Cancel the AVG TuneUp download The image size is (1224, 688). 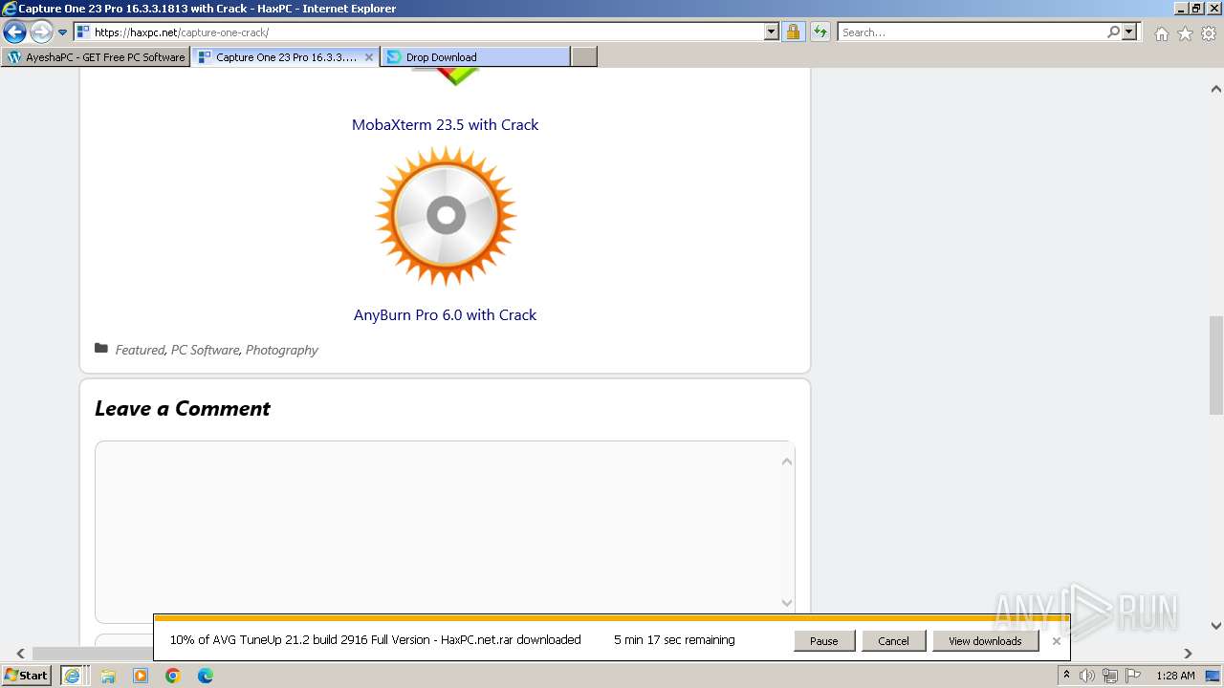[x=893, y=641]
